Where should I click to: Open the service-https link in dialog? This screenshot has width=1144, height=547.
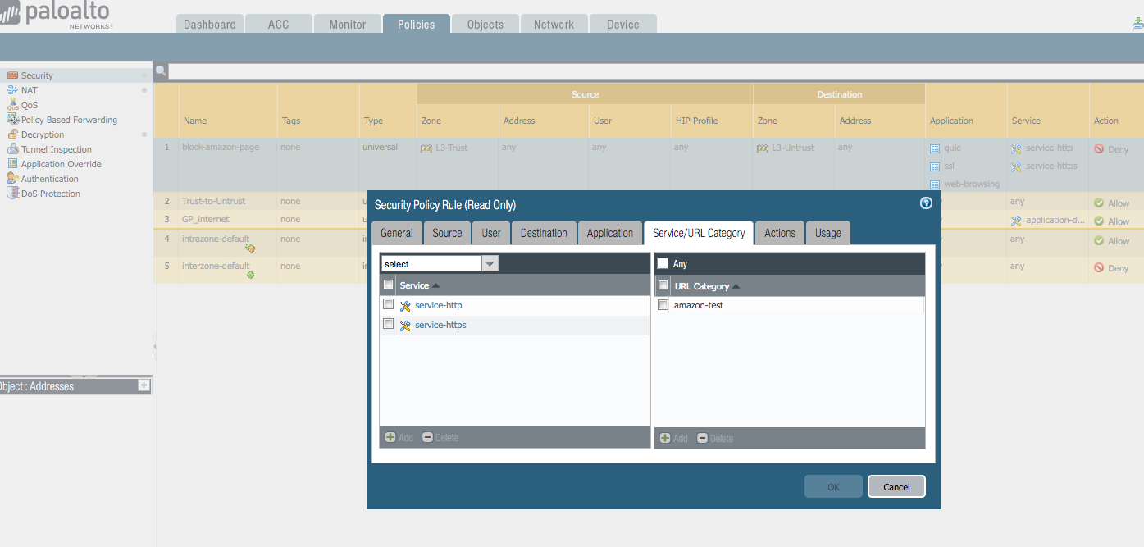point(440,325)
